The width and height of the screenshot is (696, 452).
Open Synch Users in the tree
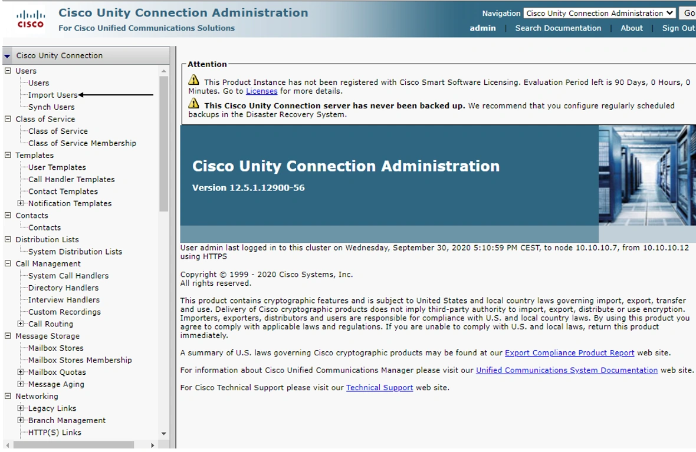coord(51,107)
